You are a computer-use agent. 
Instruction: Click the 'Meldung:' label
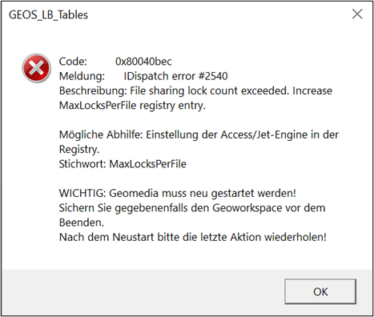click(82, 76)
